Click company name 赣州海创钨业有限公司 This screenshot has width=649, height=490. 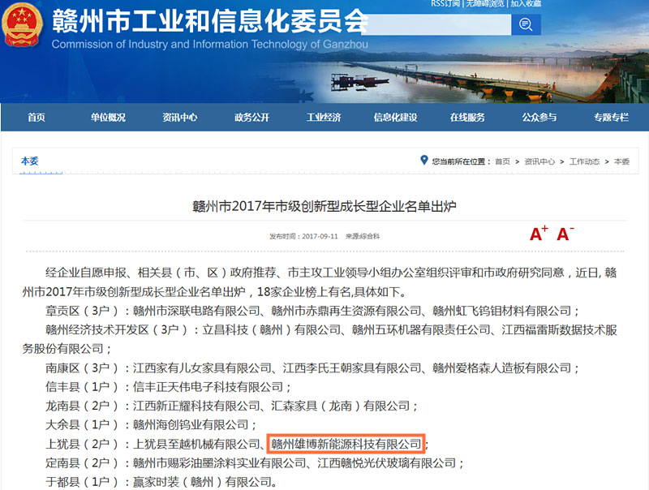[x=191, y=425]
